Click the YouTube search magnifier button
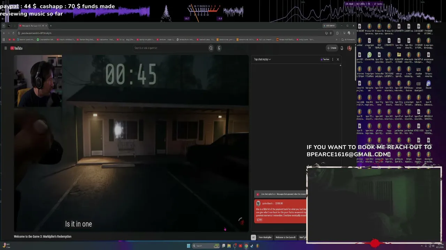 click(x=211, y=48)
